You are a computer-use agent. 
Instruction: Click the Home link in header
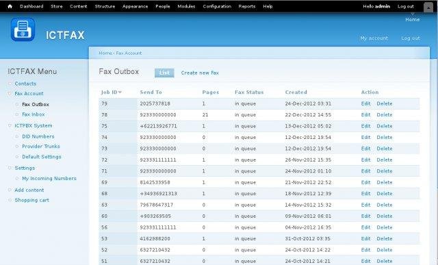click(413, 20)
